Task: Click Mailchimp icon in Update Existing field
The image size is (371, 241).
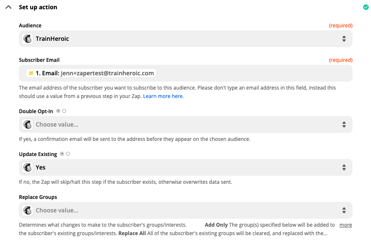Action: point(27,167)
